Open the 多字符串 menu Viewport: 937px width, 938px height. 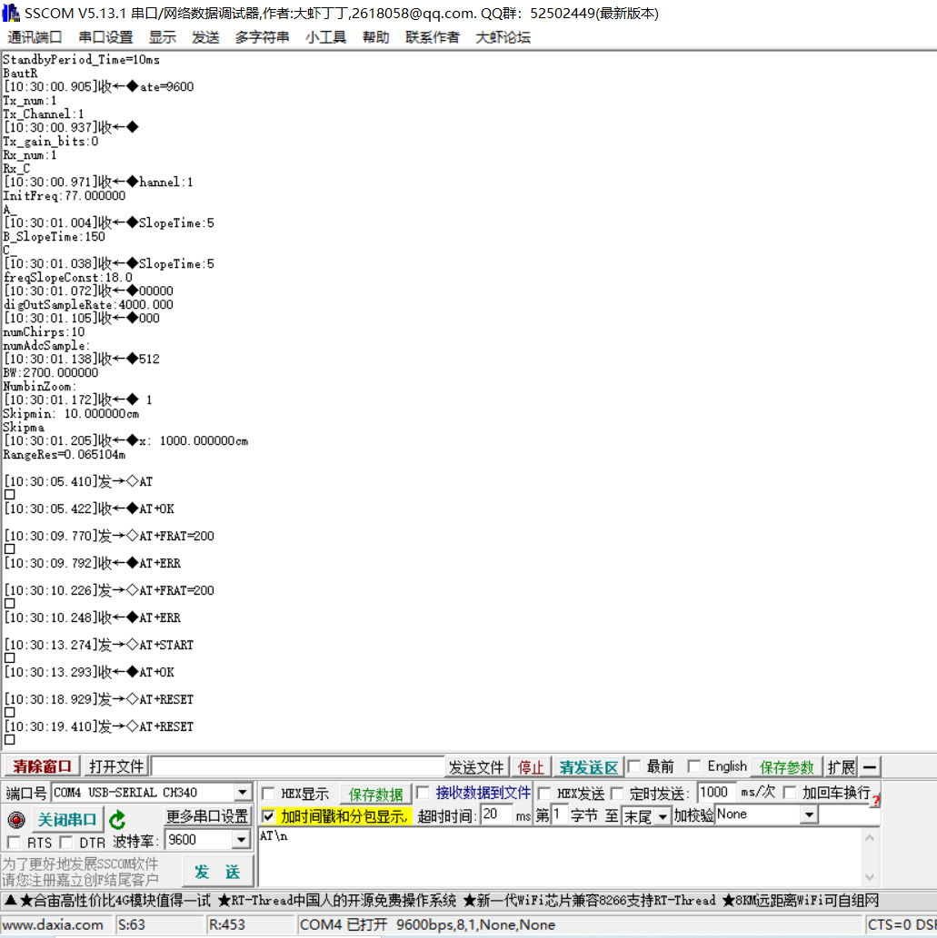(262, 37)
